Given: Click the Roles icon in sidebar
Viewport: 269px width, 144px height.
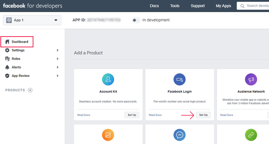Looking at the screenshot, I should click(7, 59).
